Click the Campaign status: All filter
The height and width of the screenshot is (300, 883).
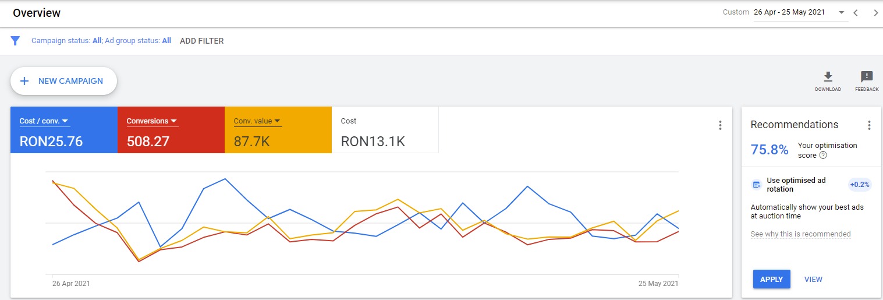click(x=66, y=41)
